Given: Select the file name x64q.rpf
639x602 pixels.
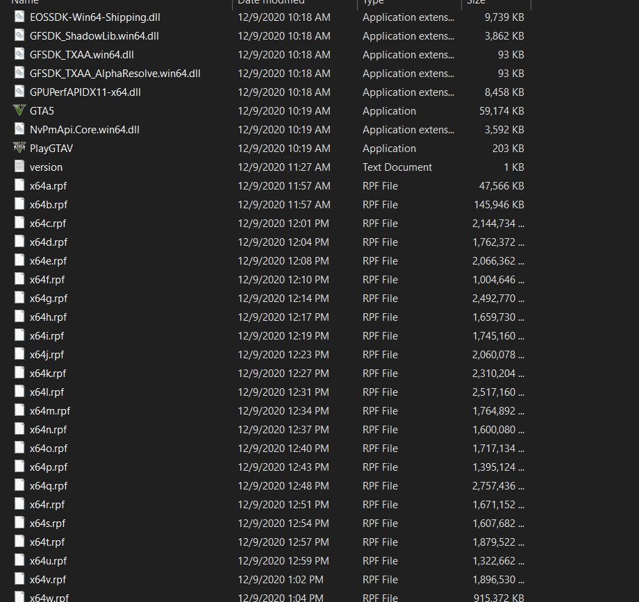Looking at the screenshot, I should pyautogui.click(x=49, y=486).
